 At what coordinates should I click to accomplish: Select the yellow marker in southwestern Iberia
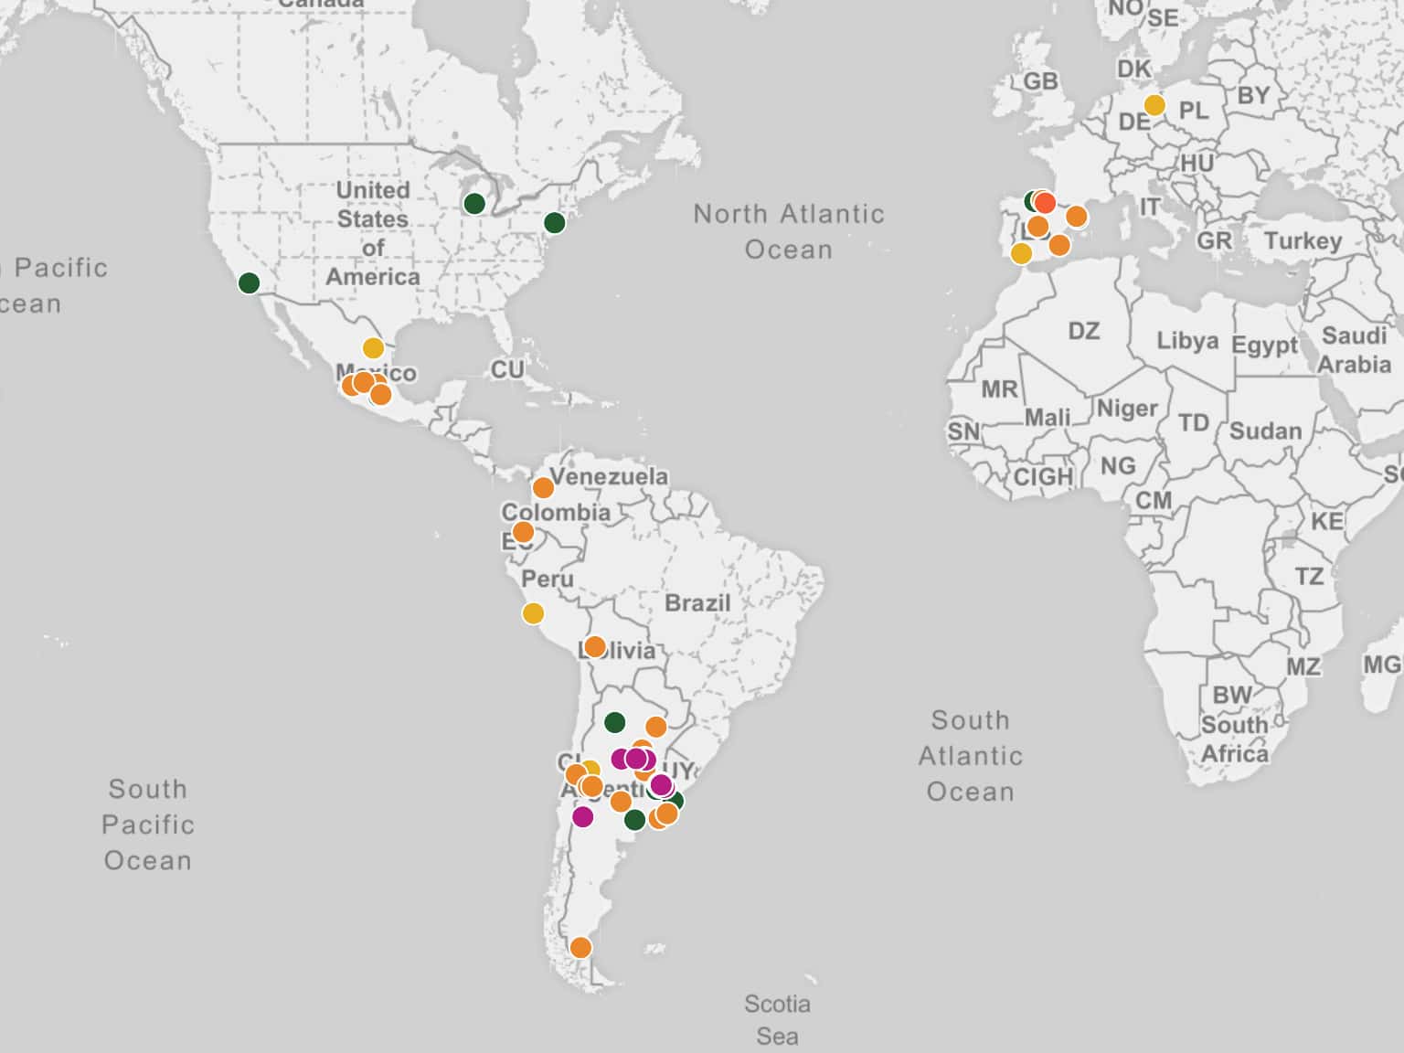pos(1021,253)
